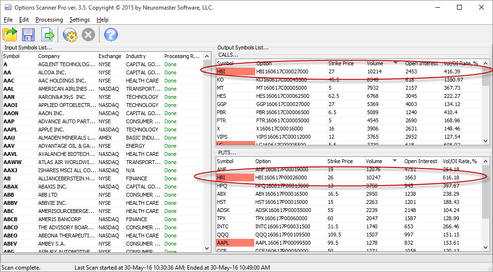This screenshot has width=493, height=272.
Task: Sort input list by Company column
Action: (67, 56)
